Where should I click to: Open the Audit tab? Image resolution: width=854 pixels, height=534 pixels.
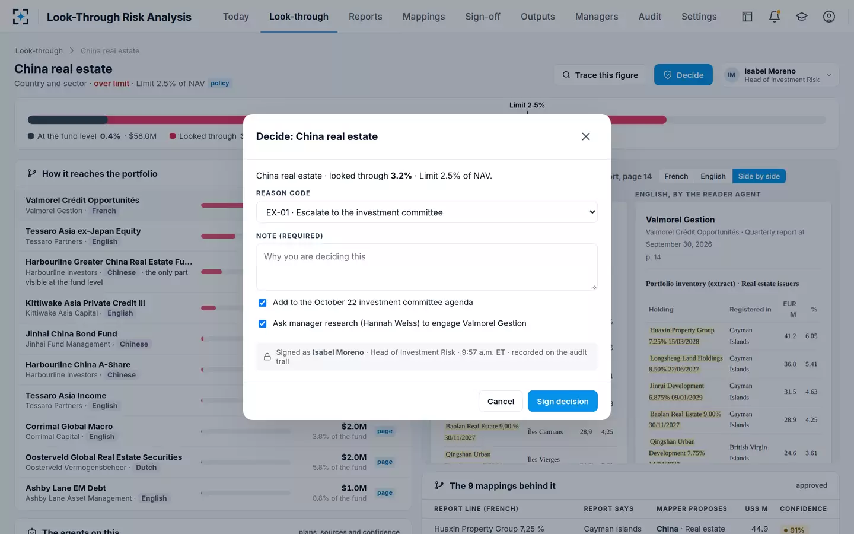click(650, 17)
